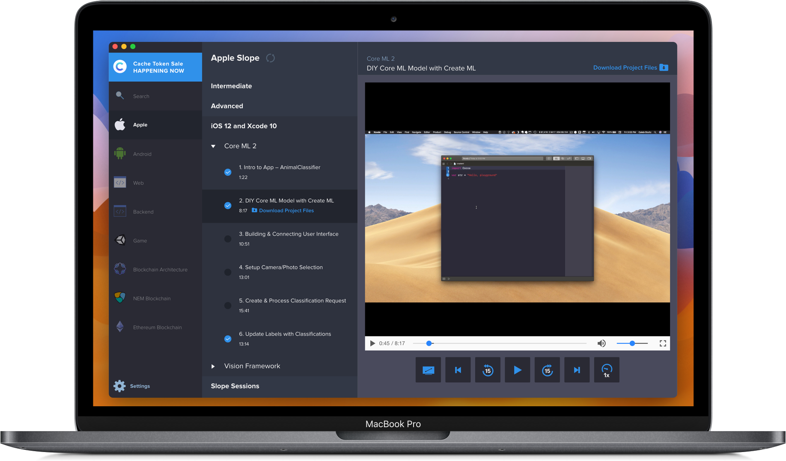
Task: Open lesson 3 Building & Connecting User Interface
Action: pyautogui.click(x=280, y=239)
